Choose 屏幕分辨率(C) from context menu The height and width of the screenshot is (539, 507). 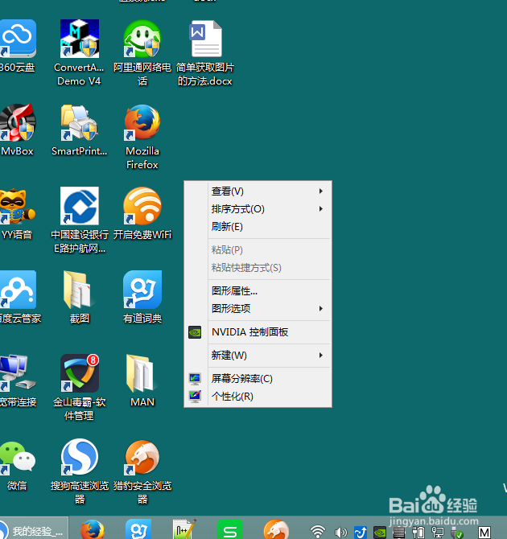pyautogui.click(x=258, y=378)
